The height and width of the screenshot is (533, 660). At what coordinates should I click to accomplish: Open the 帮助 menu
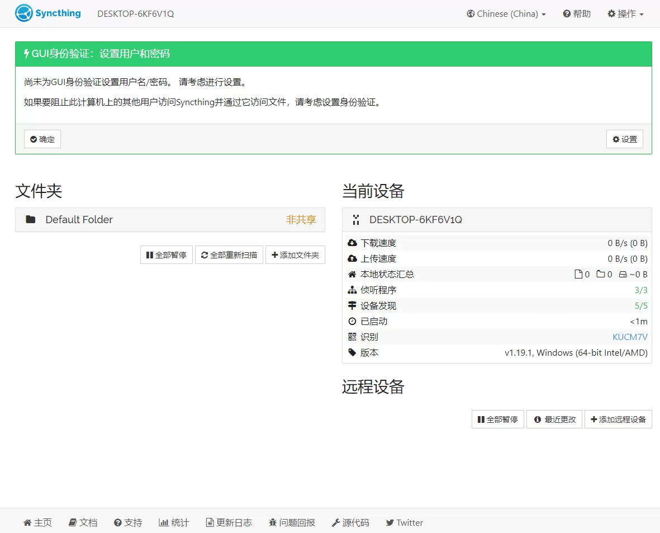point(576,13)
